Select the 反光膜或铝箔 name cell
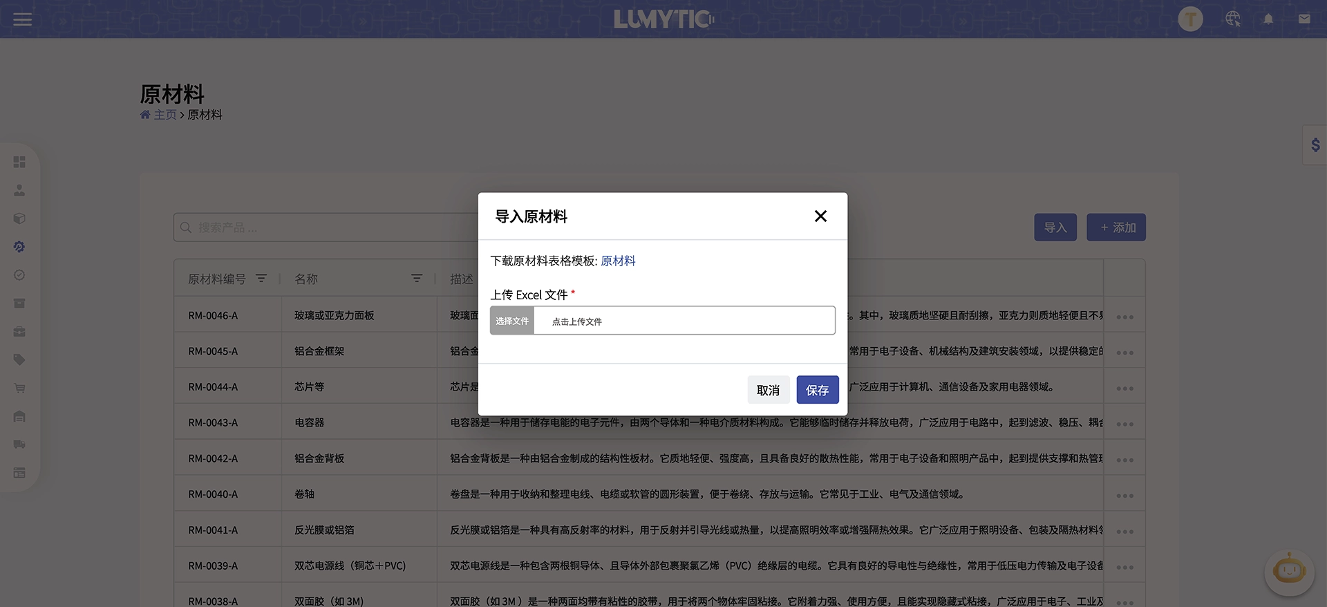1327x607 pixels. click(x=359, y=530)
